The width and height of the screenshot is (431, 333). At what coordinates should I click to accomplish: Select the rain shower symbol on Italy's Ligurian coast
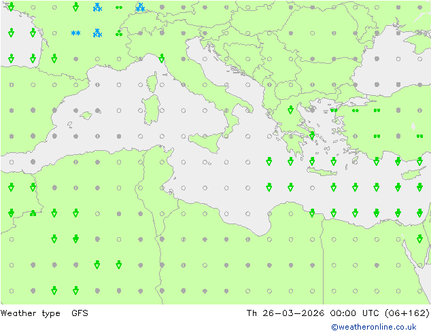(x=162, y=58)
